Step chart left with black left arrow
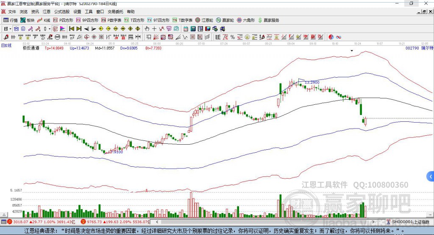 click(x=86, y=29)
